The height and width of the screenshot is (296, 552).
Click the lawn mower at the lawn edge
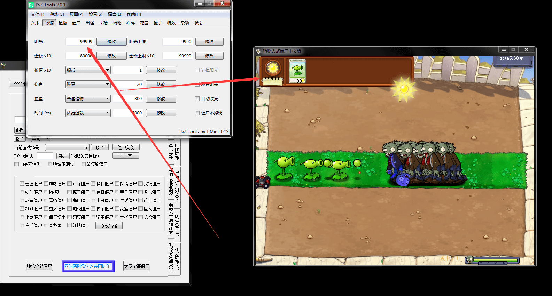[x=262, y=182]
